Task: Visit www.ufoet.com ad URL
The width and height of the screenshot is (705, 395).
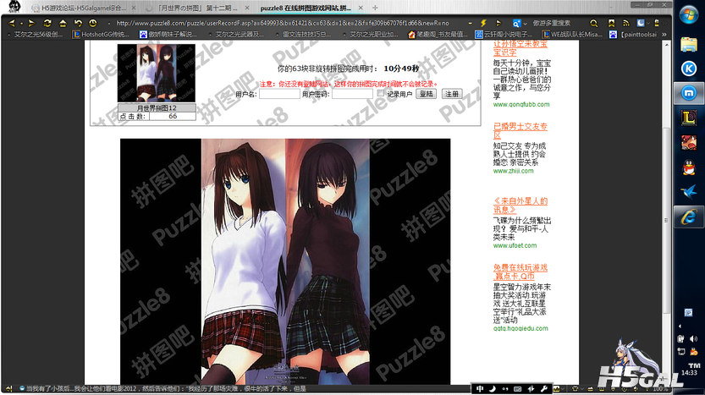Action: (x=515, y=246)
